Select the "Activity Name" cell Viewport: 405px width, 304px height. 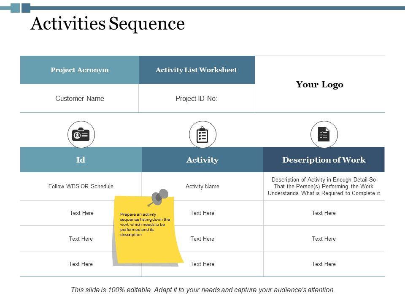[x=202, y=186]
